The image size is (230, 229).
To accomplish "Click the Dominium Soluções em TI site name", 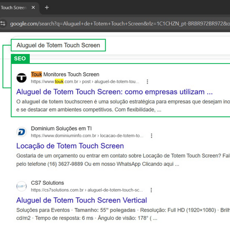I will (x=61, y=128).
